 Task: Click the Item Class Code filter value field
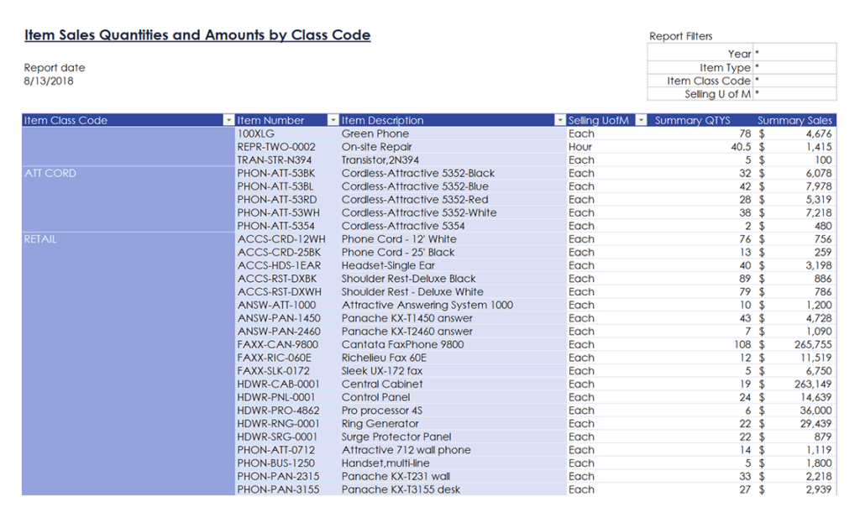[x=794, y=81]
